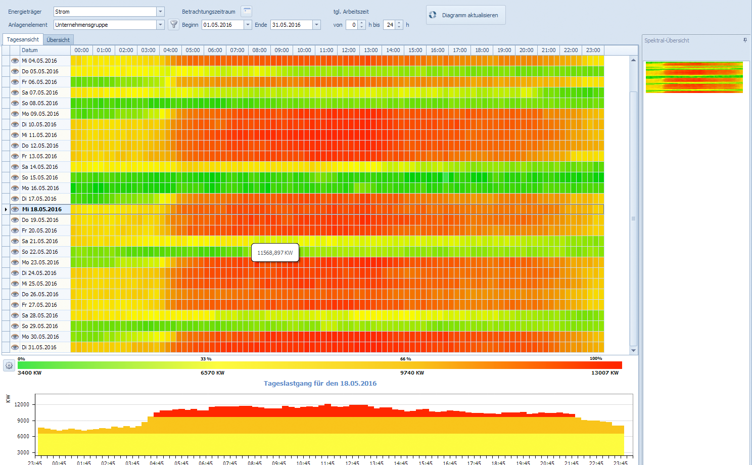Toggle eye icon for Mi 04.05.2016

click(15, 61)
